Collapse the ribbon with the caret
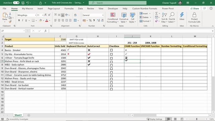The width and height of the screenshot is (215, 121). (213, 26)
